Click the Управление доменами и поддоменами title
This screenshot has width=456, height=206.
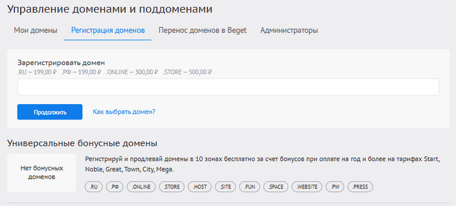pos(109,9)
